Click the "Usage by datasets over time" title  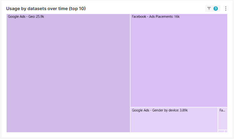pyautogui.click(x=37, y=8)
